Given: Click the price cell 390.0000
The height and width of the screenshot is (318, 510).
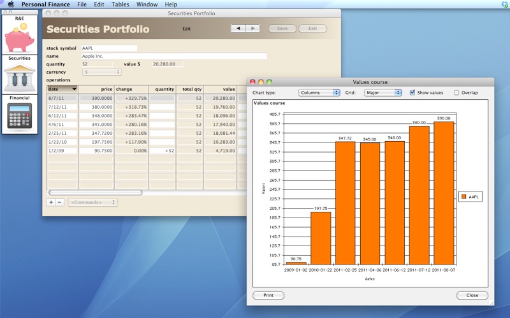Looking at the screenshot, I should pyautogui.click(x=96, y=98).
